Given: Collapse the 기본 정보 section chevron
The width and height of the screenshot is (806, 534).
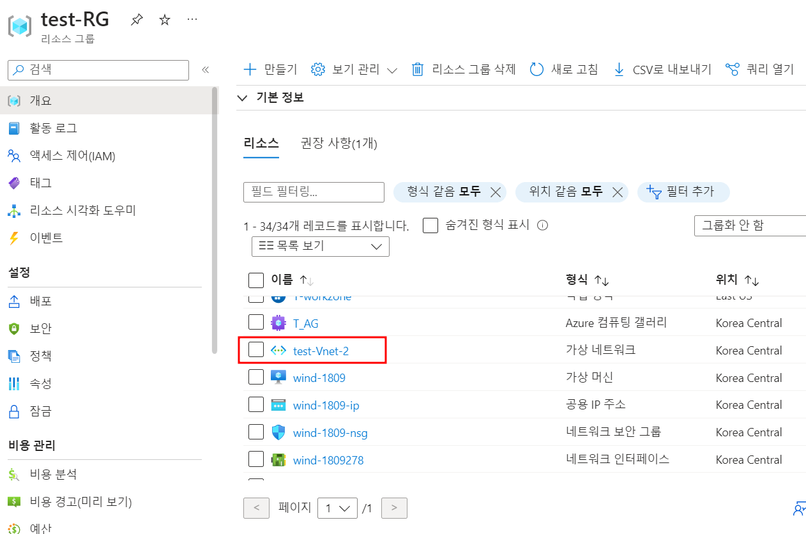Looking at the screenshot, I should tap(242, 98).
